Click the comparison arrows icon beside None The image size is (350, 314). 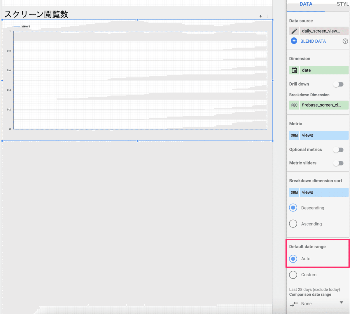[x=293, y=304]
